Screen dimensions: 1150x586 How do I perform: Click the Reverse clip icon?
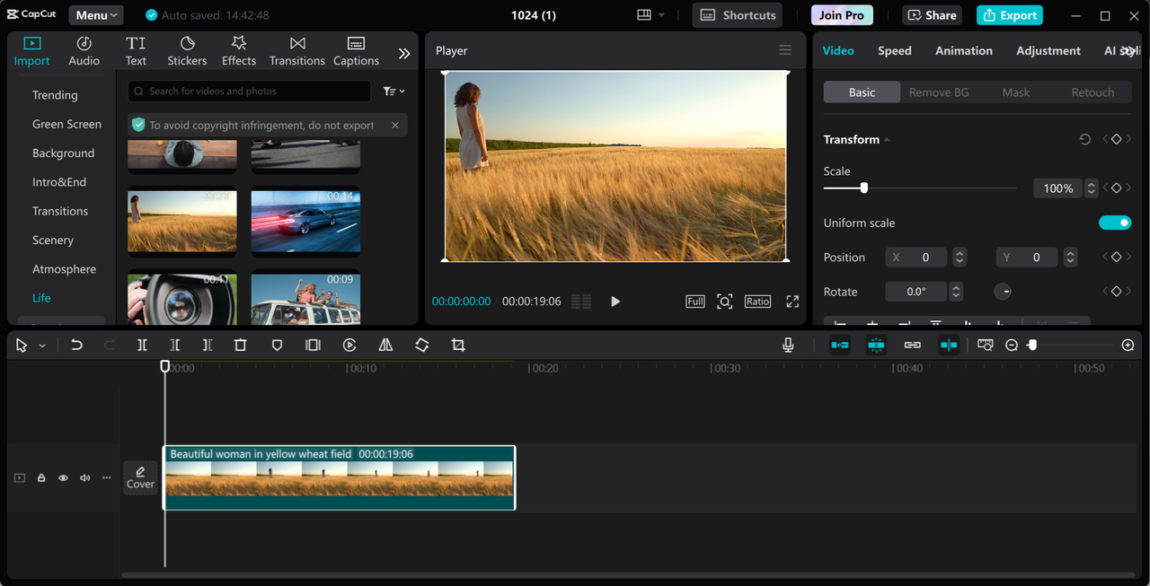pos(349,345)
